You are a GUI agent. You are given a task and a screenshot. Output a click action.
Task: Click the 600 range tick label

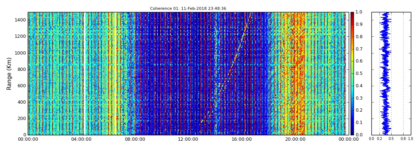pyautogui.click(x=22, y=85)
